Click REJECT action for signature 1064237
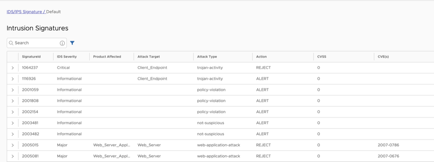Viewport: 434px width, 162px height. [x=264, y=68]
